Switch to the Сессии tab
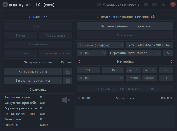The height and width of the screenshot is (131, 177). 66,62
